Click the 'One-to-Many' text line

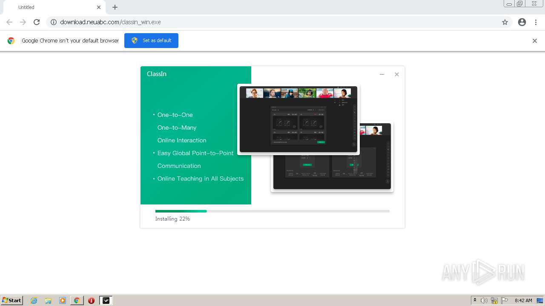177,127
